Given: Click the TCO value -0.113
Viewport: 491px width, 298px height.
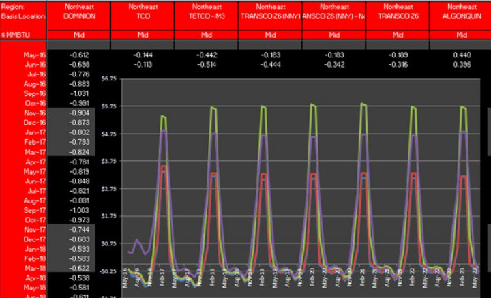Looking at the screenshot, I should click(143, 65).
